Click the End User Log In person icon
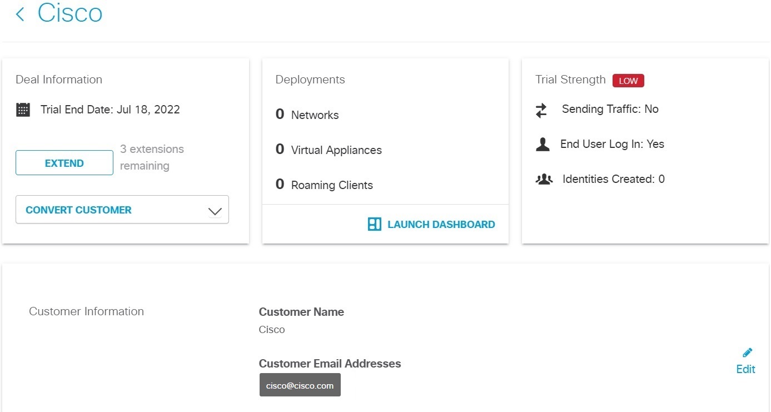 pyautogui.click(x=543, y=145)
